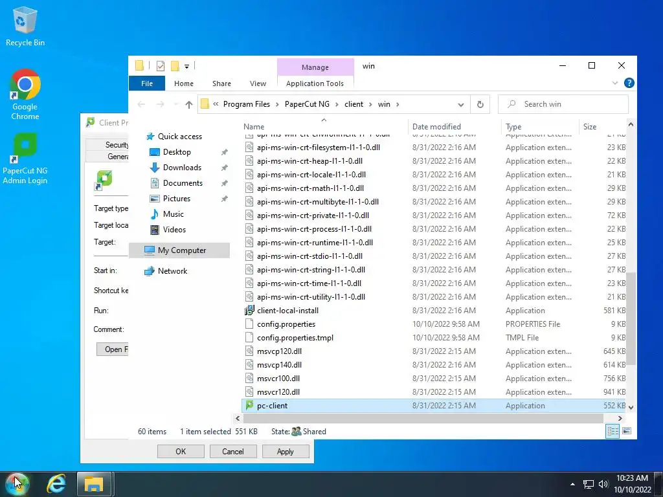
Task: Select the Manage contextual tab
Action: click(315, 67)
